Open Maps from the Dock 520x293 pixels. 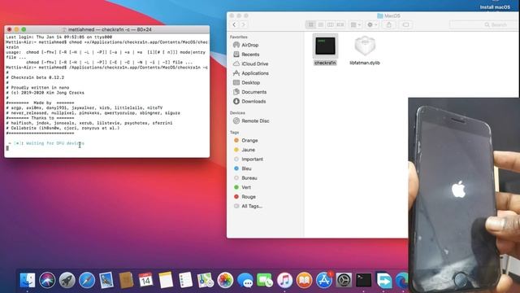(206, 280)
